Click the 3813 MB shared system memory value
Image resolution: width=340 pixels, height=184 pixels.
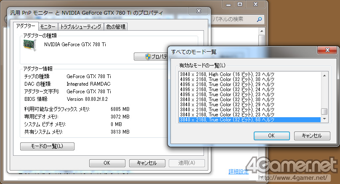(120, 132)
